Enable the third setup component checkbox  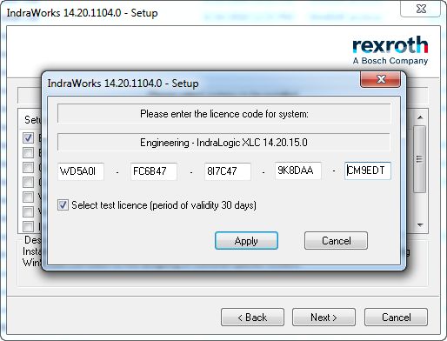click(x=28, y=167)
